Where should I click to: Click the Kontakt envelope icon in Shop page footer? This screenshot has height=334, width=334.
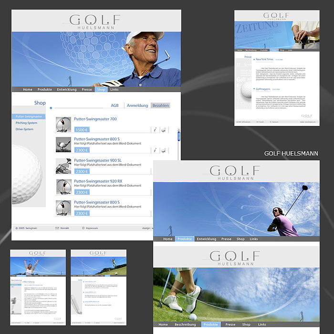[x=57, y=228]
